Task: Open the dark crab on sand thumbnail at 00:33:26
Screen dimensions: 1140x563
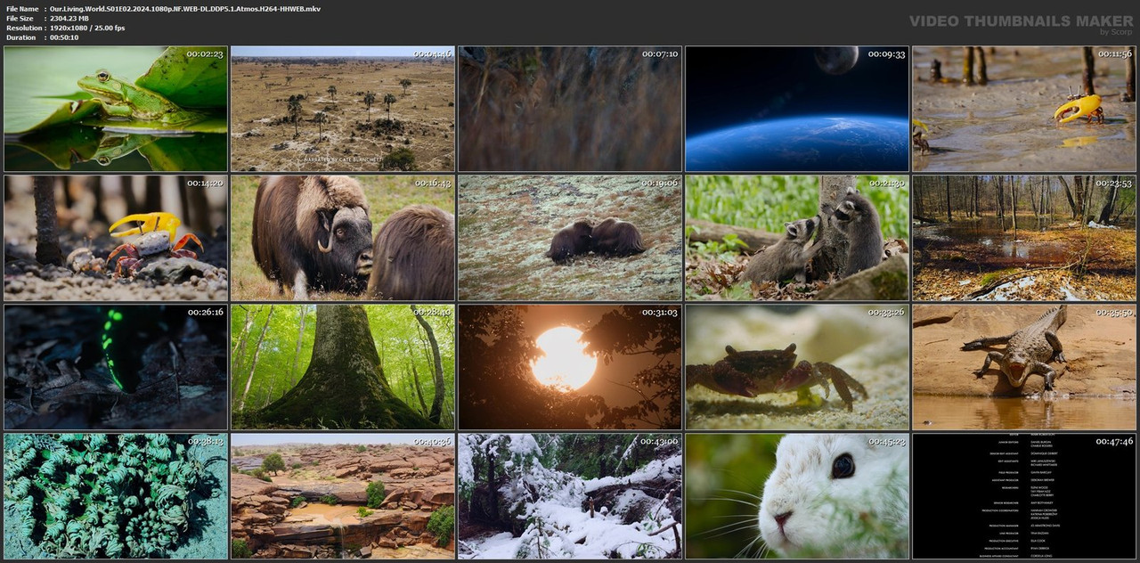Action: [797, 367]
